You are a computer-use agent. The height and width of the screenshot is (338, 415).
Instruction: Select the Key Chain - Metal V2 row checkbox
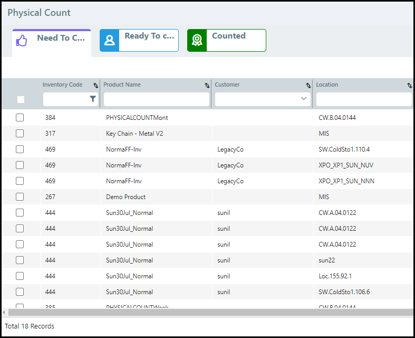click(20, 134)
